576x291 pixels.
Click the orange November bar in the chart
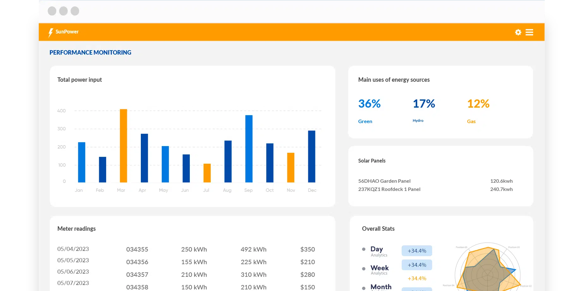pyautogui.click(x=290, y=167)
